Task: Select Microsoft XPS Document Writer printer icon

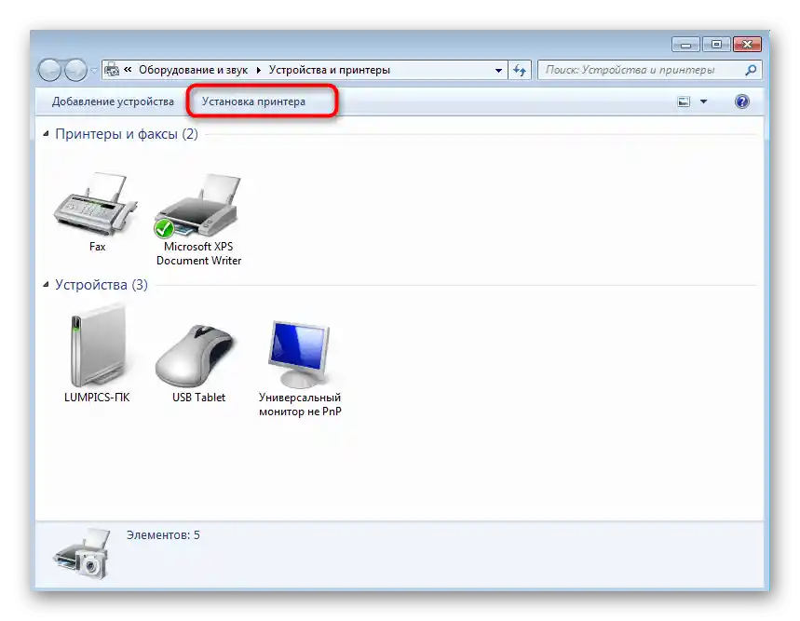Action: click(198, 205)
